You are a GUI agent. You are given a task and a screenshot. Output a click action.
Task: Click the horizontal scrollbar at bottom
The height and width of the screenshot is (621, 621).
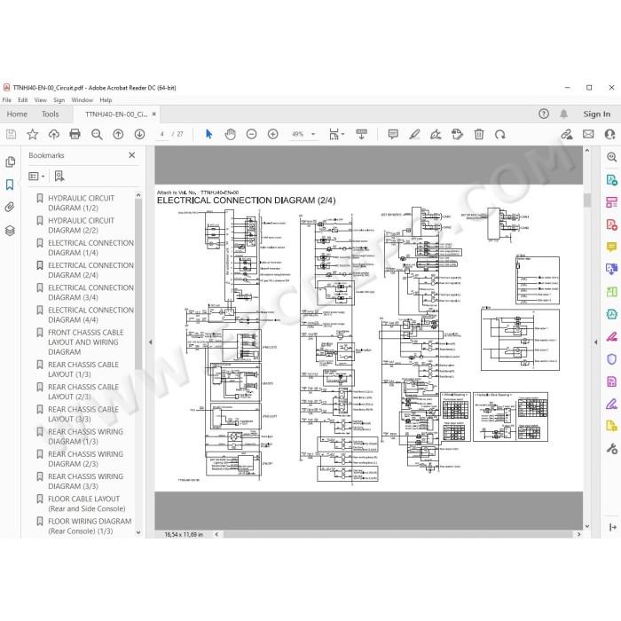pyautogui.click(x=398, y=535)
